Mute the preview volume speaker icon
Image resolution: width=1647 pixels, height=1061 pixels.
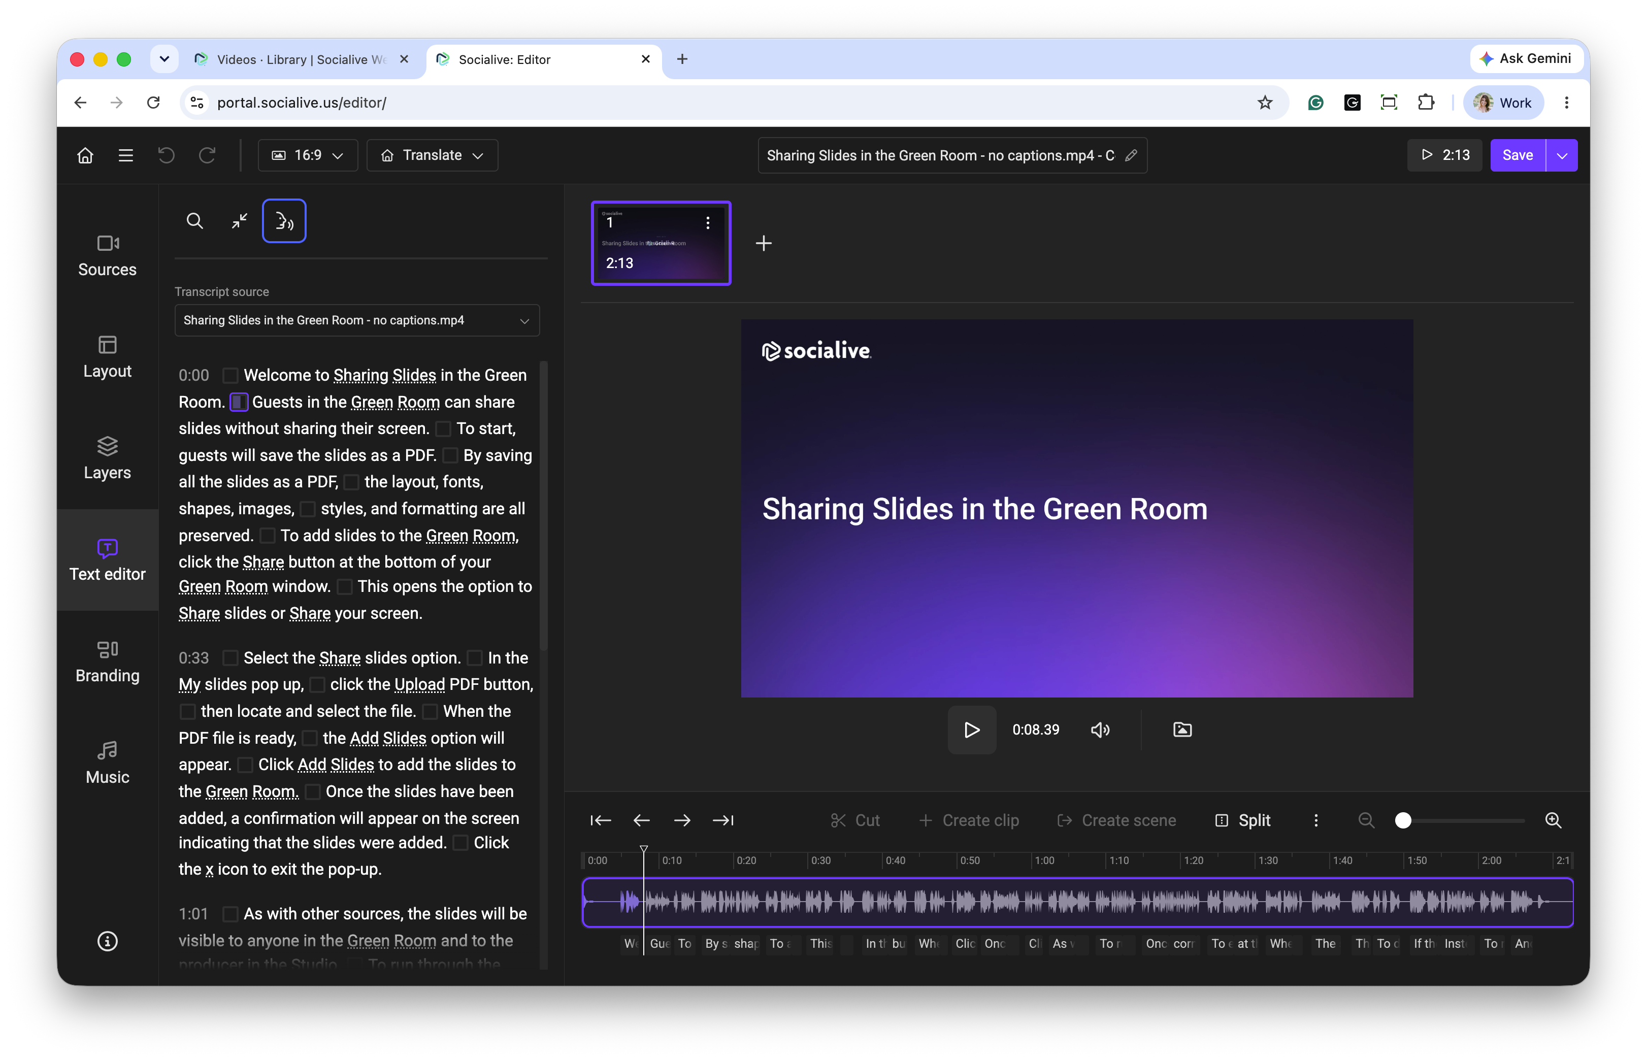point(1100,730)
